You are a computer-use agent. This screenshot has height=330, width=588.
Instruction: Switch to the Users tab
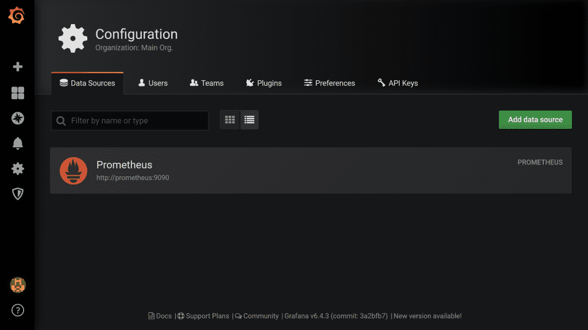[153, 83]
